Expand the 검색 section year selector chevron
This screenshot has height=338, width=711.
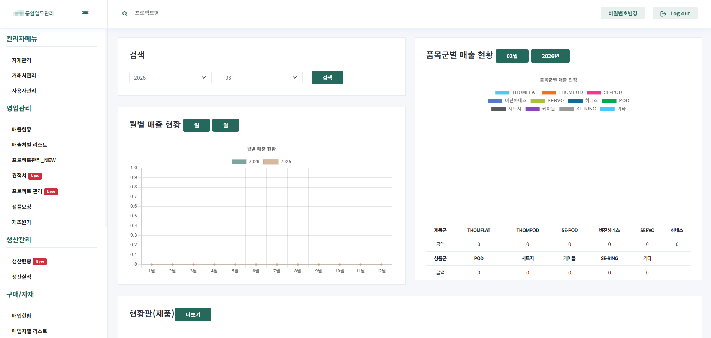click(x=203, y=77)
